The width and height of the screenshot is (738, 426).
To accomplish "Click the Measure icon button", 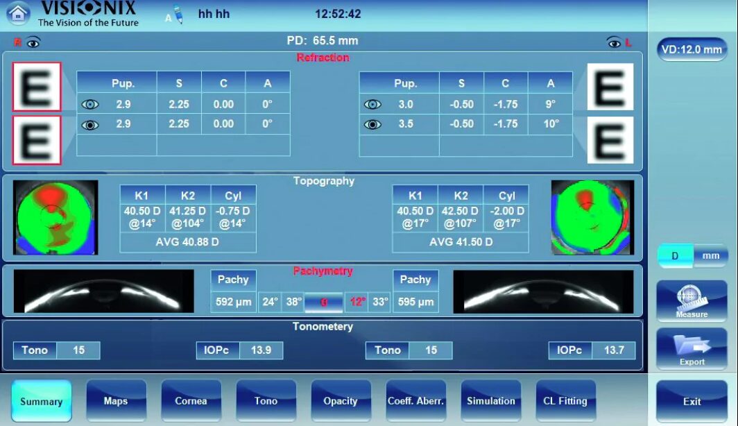I will (692, 301).
